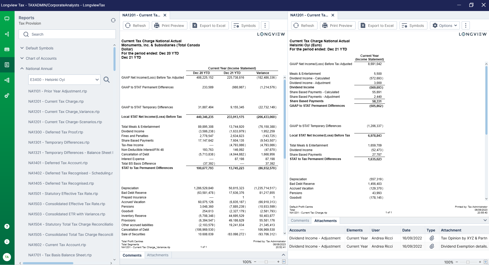Image resolution: width=489 pixels, height=265 pixels.
Task: Collapse the right attachments panel chevron
Action: pyautogui.click(x=485, y=220)
